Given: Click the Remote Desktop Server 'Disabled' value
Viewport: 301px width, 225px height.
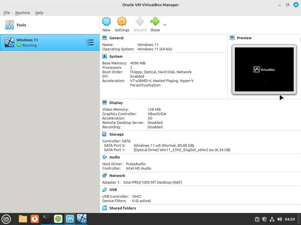Looking at the screenshot, I should click(x=155, y=123).
